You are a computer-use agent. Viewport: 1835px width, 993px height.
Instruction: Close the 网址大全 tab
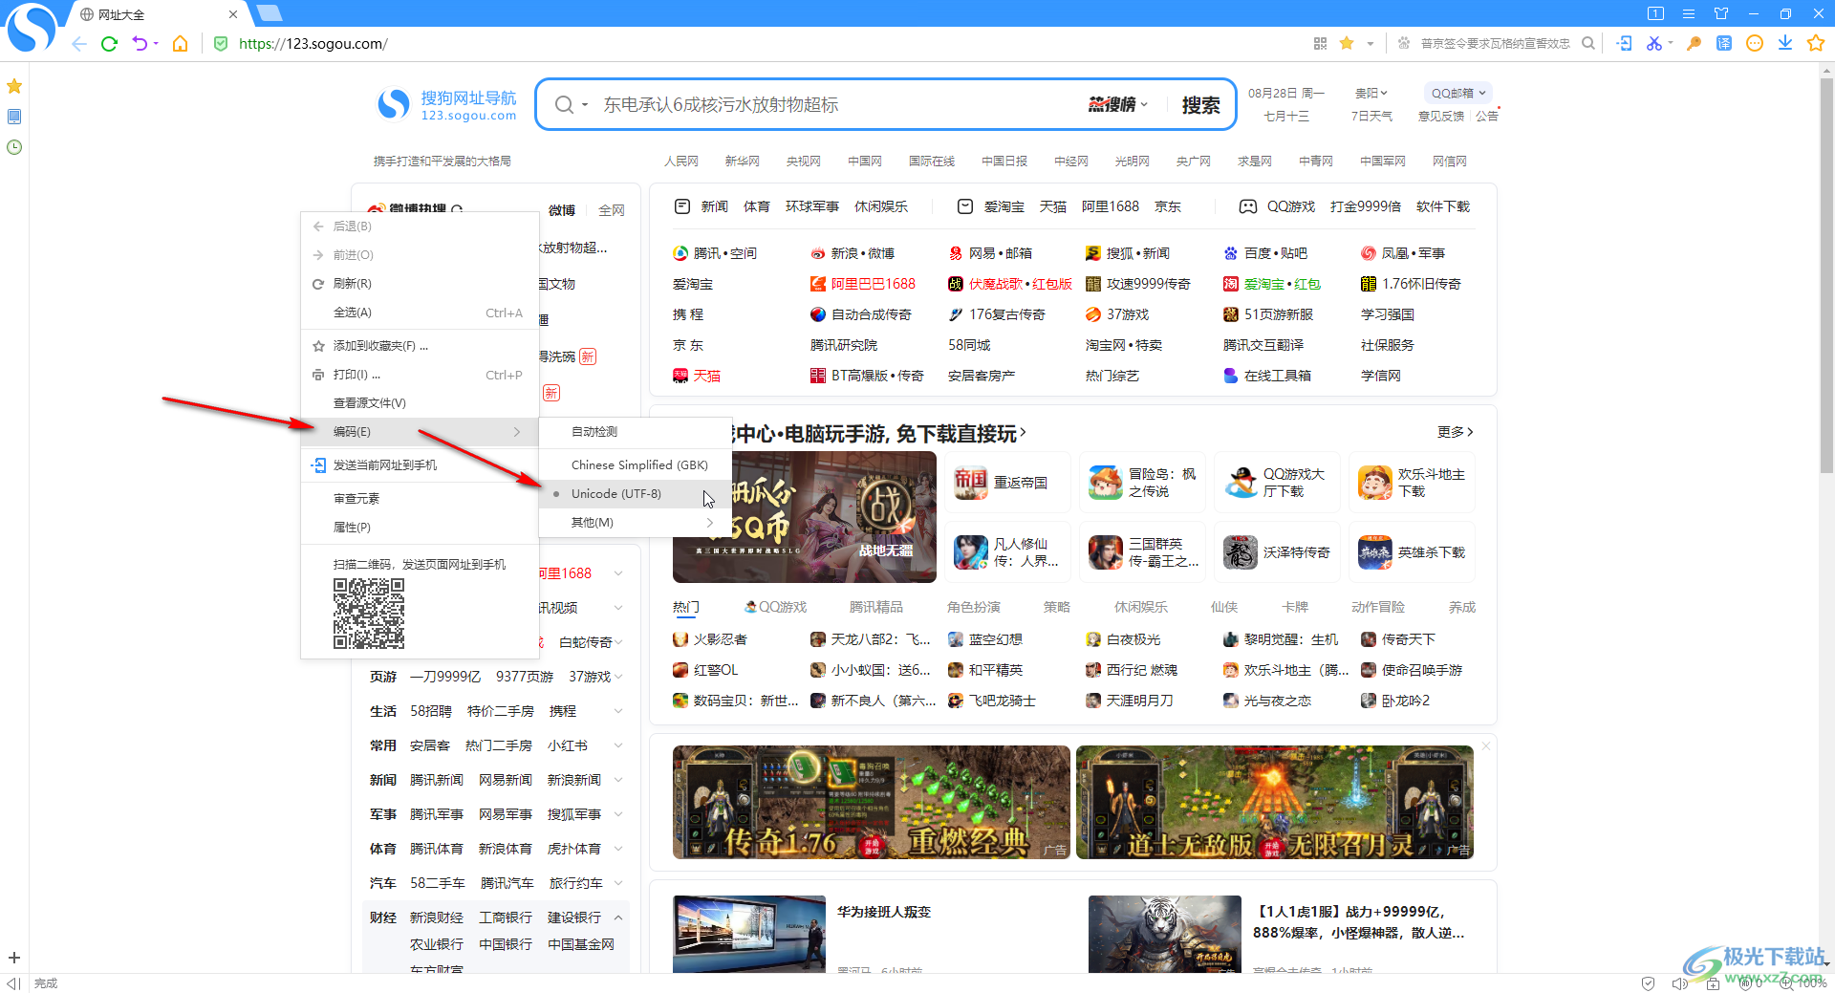[233, 14]
